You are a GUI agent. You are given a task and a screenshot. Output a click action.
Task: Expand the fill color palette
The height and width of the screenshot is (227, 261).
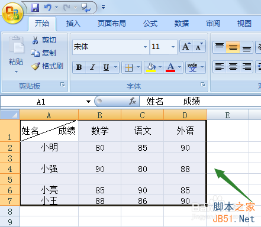click(160, 67)
